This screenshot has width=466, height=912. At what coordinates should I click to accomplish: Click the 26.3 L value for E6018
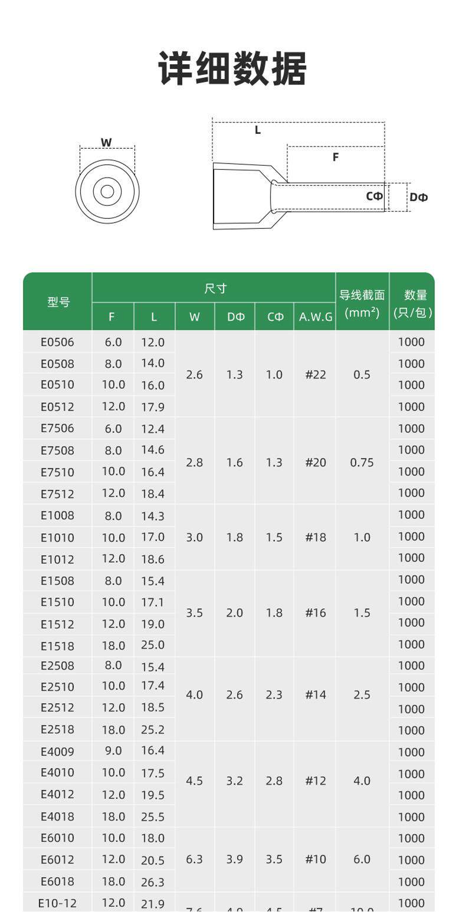tap(153, 882)
